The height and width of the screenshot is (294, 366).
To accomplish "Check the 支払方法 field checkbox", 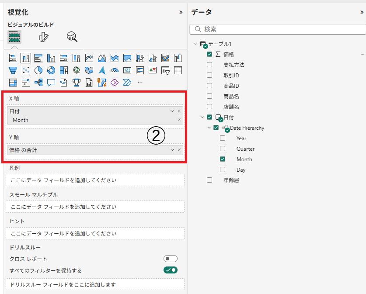I will [x=209, y=65].
